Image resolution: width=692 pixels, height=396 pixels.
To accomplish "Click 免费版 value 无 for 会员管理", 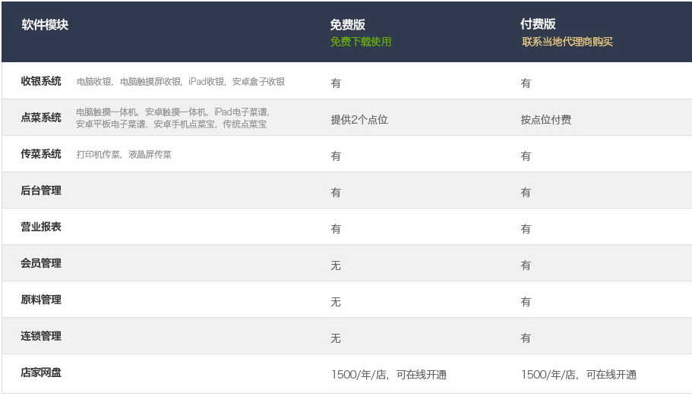I will (336, 266).
